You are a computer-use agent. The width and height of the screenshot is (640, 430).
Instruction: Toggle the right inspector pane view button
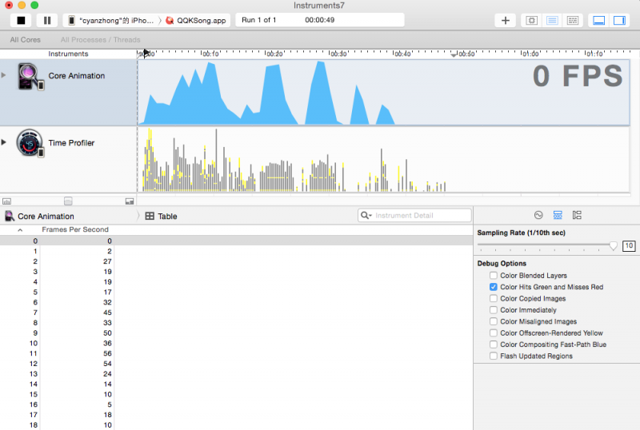pos(619,20)
